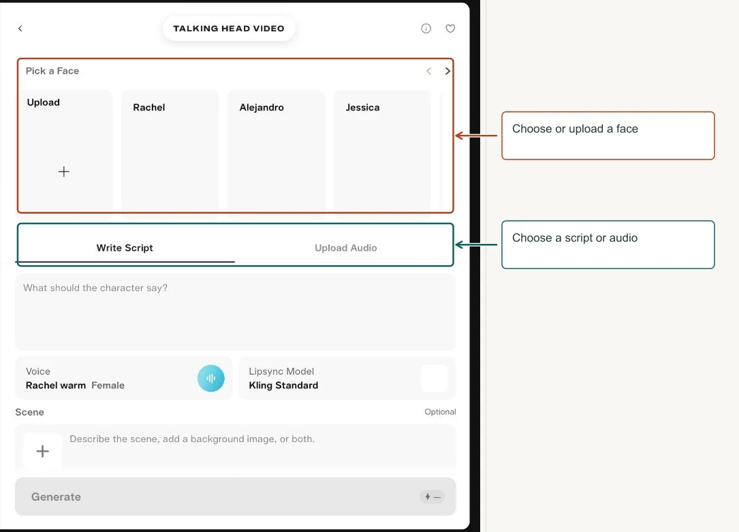This screenshot has width=739, height=532.
Task: Click the script text field
Action: (235, 312)
